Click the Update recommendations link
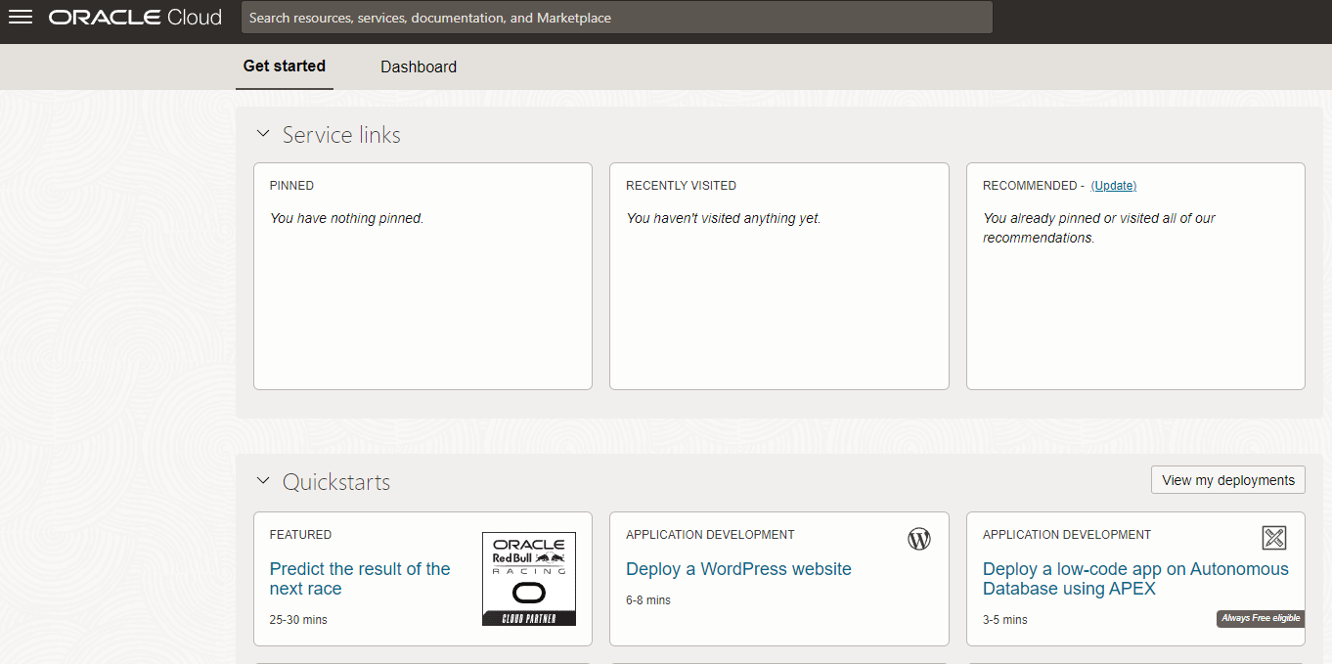1332x664 pixels. [x=1114, y=186]
